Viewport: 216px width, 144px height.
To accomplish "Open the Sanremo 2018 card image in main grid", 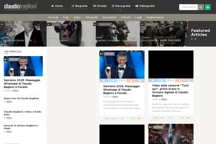I will click(x=122, y=64).
